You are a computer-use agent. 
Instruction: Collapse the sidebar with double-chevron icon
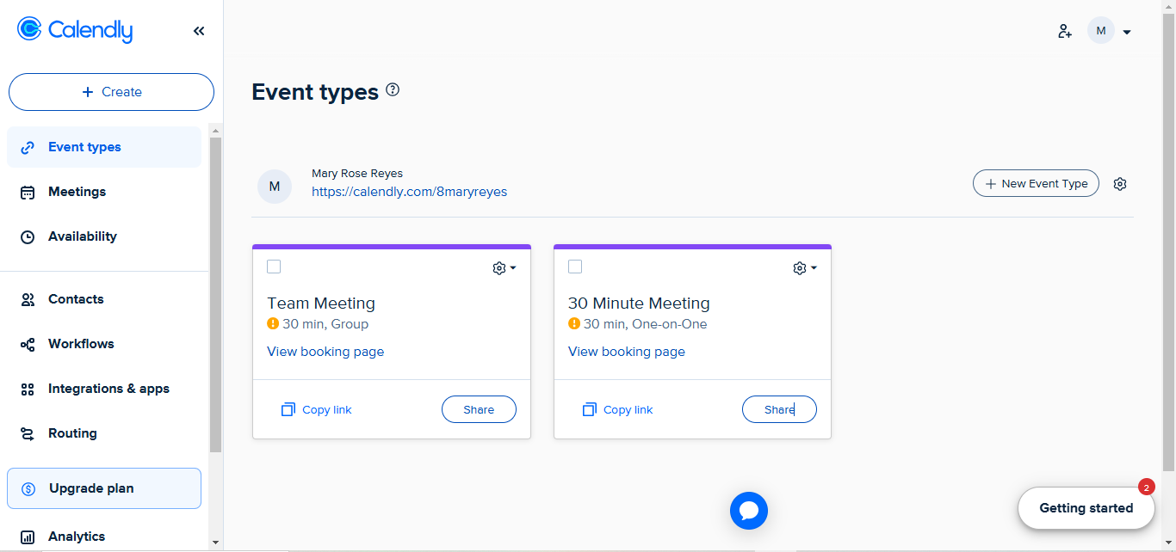199,31
